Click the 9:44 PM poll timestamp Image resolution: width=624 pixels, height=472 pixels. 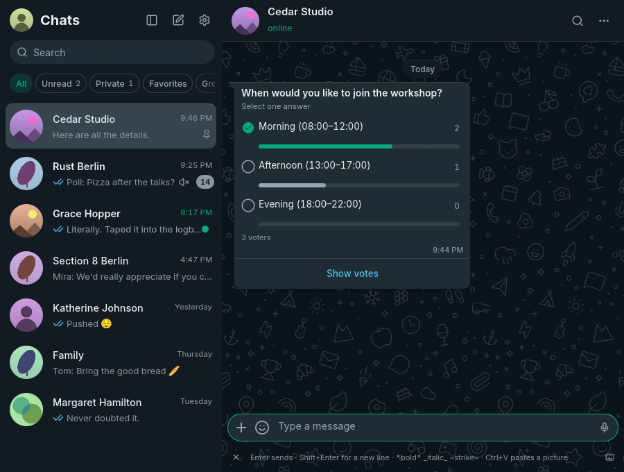[448, 250]
